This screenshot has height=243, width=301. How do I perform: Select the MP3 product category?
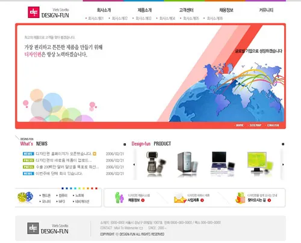point(62,202)
